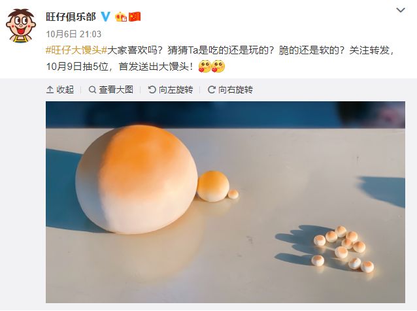View full image via 查看大图
The width and height of the screenshot is (417, 311).
111,90
